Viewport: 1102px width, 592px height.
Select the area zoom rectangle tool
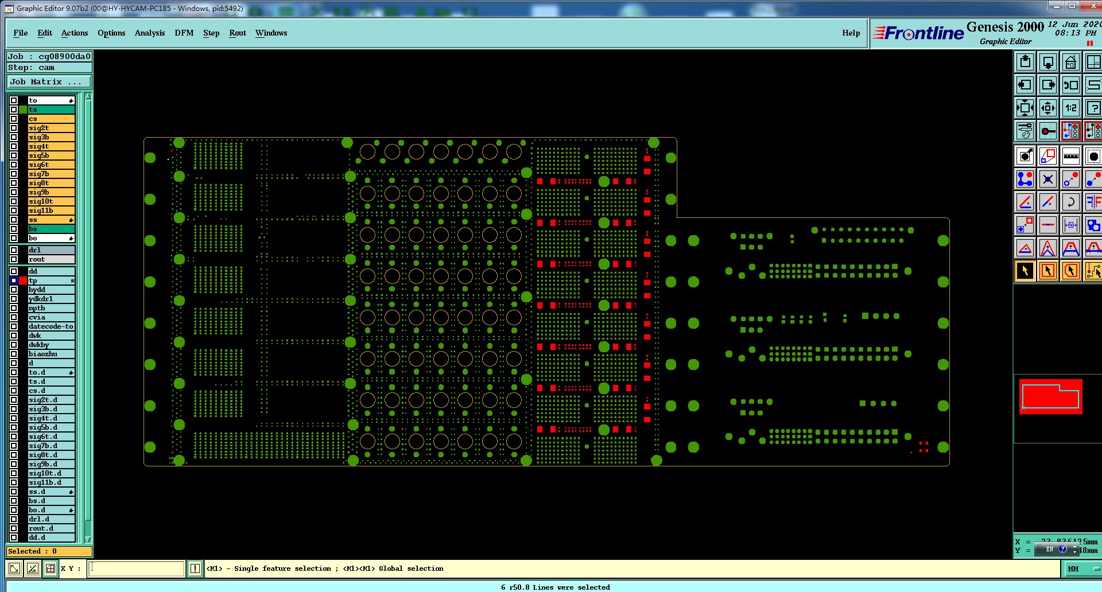(1048, 156)
